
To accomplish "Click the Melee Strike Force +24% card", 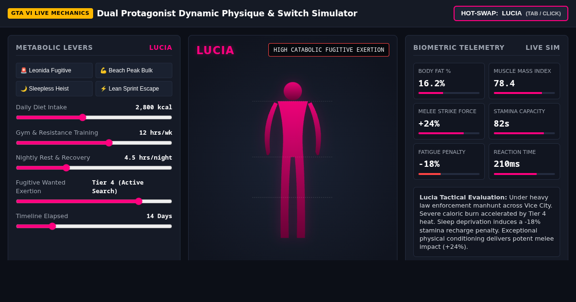I will click(x=449, y=121).
